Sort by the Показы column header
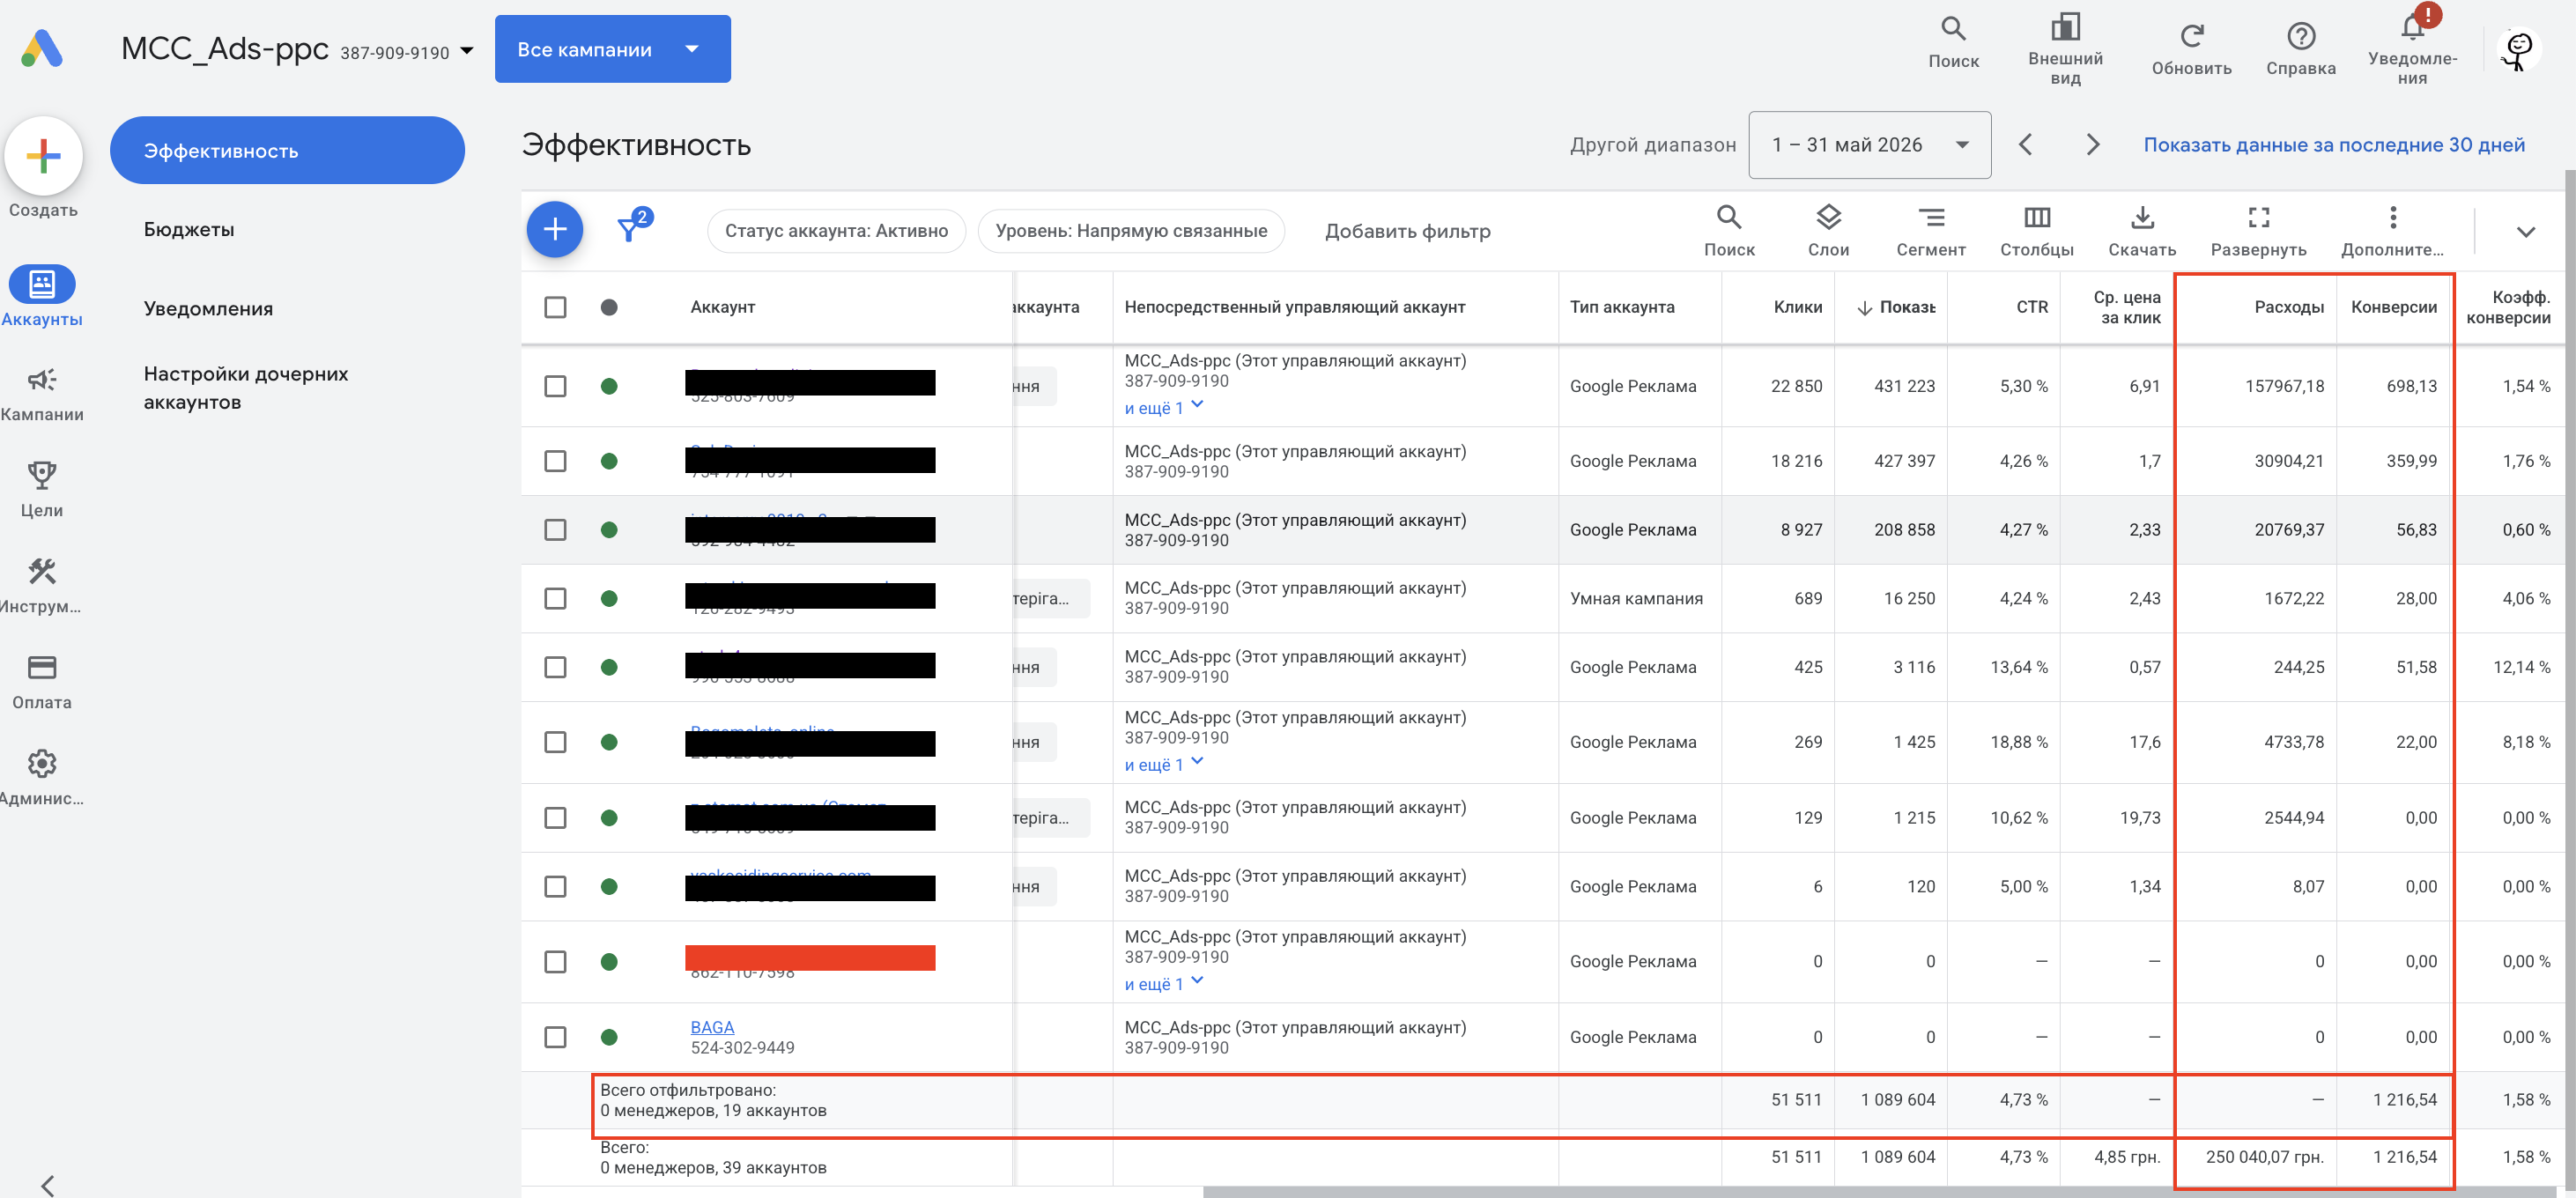Image resolution: width=2576 pixels, height=1198 pixels. coord(1896,307)
